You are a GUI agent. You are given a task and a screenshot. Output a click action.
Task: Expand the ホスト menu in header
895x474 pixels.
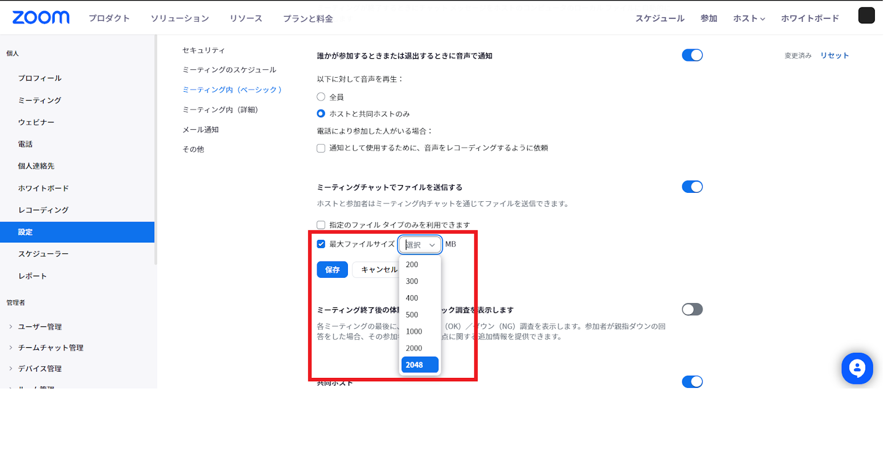748,18
